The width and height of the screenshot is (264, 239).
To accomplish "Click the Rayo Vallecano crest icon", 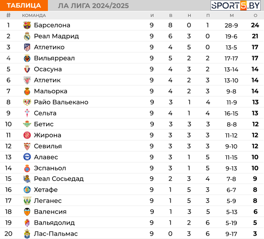I will click(x=27, y=102).
